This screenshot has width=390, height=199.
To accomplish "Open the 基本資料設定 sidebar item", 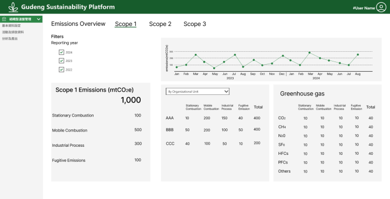I will (11, 25).
